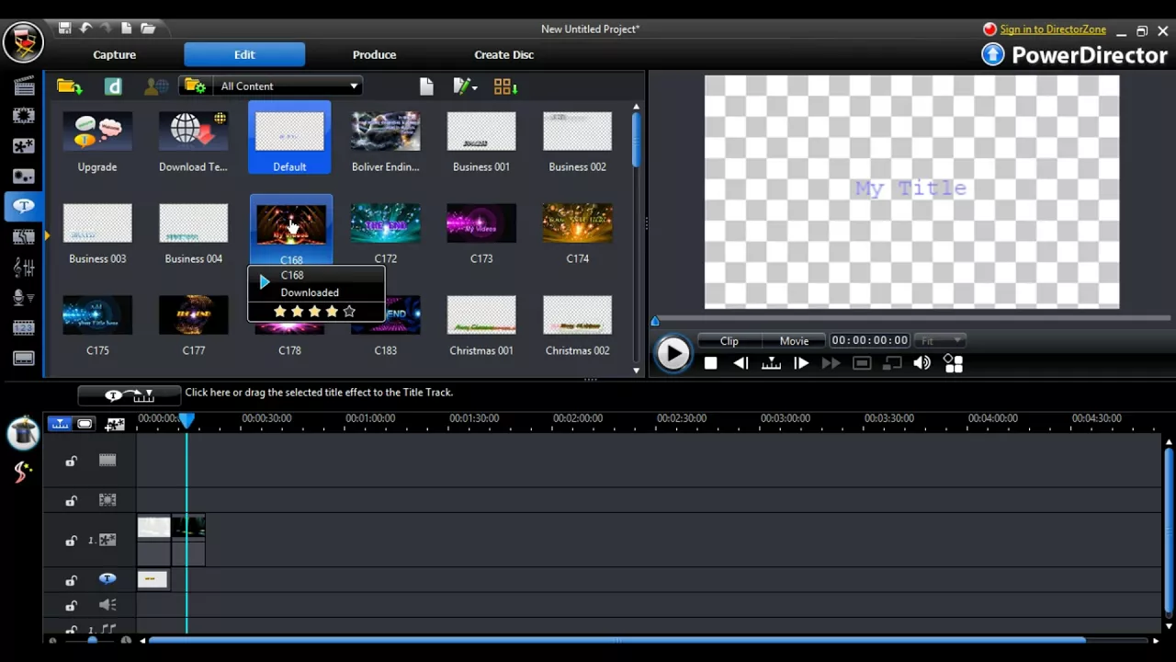Open the library view sort menu
This screenshot has height=662, width=1176.
[505, 86]
